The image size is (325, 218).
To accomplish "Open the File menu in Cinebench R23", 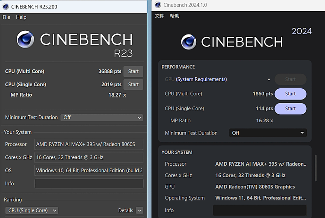I will (x=6, y=17).
